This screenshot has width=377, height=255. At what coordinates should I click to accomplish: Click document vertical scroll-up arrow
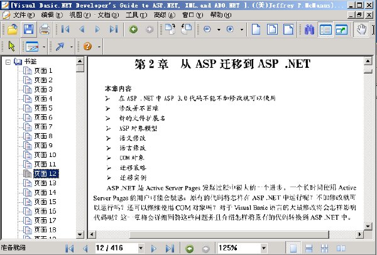(x=368, y=62)
